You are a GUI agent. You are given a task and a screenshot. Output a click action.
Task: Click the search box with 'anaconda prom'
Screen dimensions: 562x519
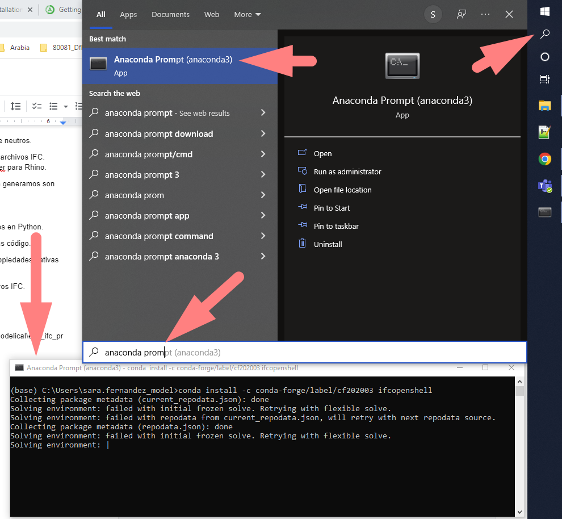(305, 352)
